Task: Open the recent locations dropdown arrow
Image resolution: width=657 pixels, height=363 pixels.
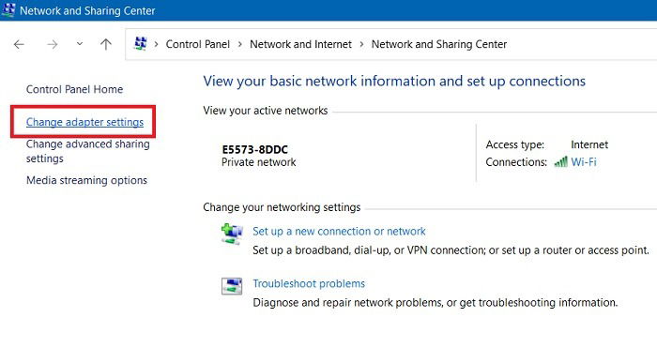Action: 80,43
